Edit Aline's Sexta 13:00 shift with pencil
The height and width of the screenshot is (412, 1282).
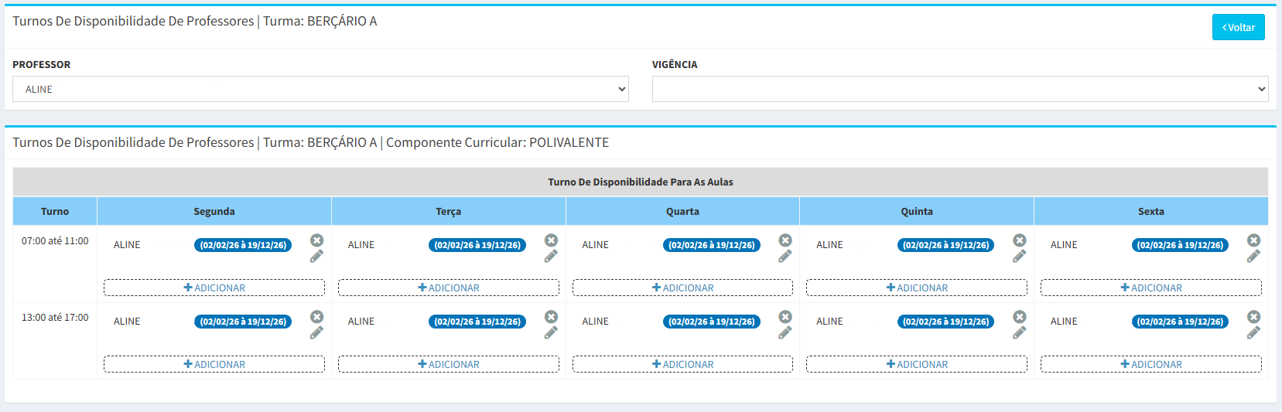tap(1253, 333)
